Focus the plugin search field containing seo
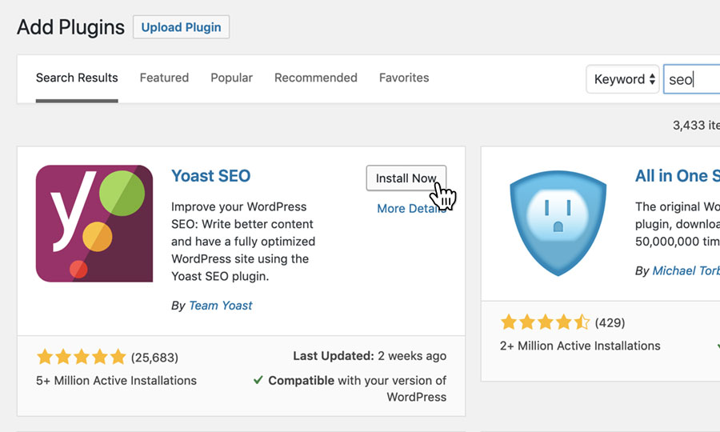Screen dimensions: 720x432 [x=691, y=79]
